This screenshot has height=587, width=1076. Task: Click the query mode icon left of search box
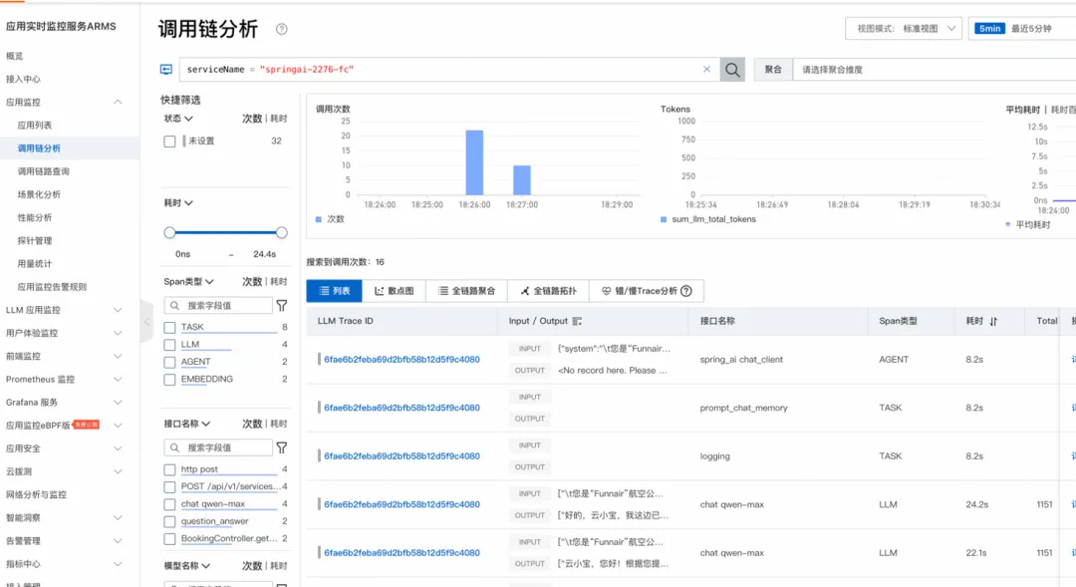pyautogui.click(x=166, y=70)
